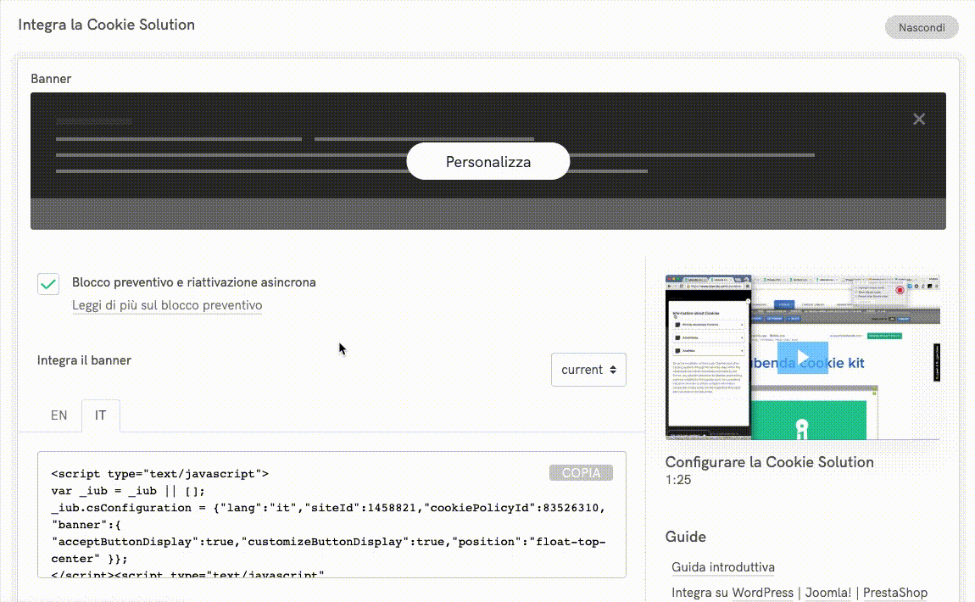Open Leggi di più sul blocco preventivo
975x602 pixels.
click(166, 305)
